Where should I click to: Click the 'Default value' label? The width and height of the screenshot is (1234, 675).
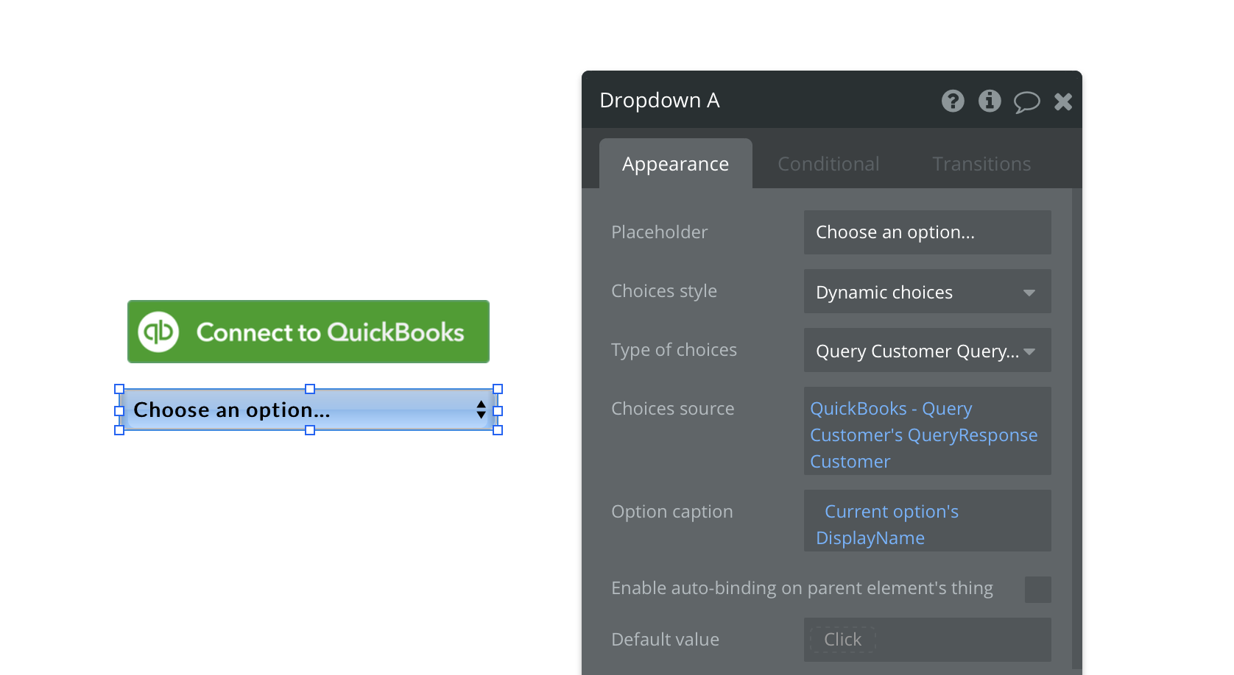point(665,640)
